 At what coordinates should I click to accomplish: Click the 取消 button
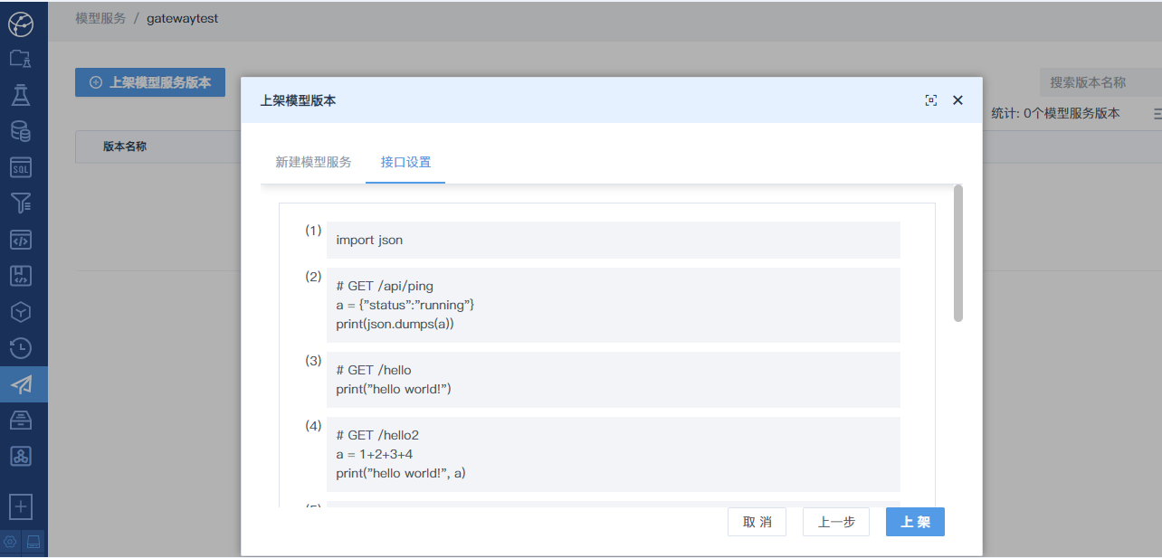(x=757, y=522)
